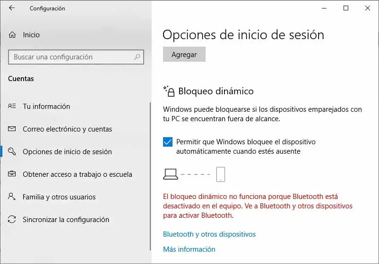The height and width of the screenshot is (264, 379).
Task: Uncheck the automatic device lock checkbox
Action: click(168, 142)
